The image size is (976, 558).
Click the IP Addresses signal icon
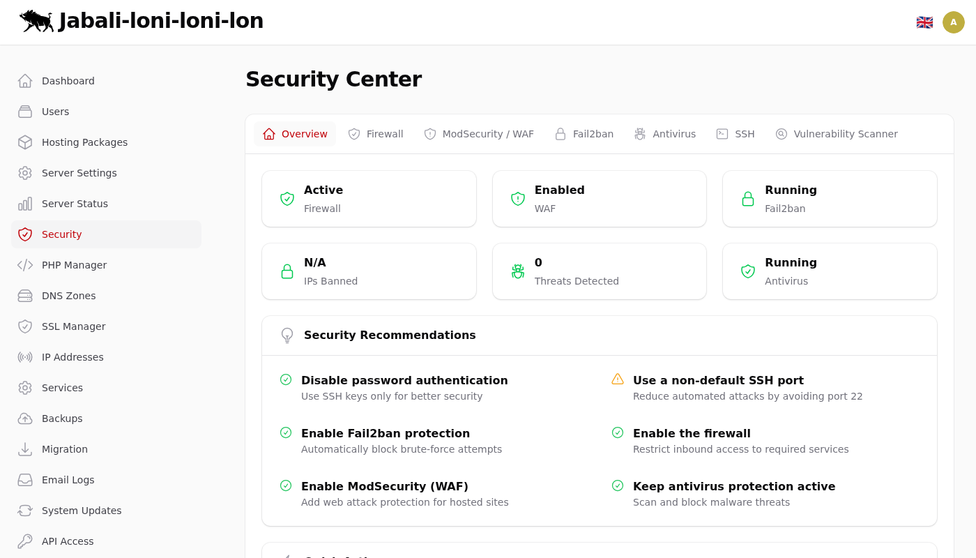click(25, 357)
